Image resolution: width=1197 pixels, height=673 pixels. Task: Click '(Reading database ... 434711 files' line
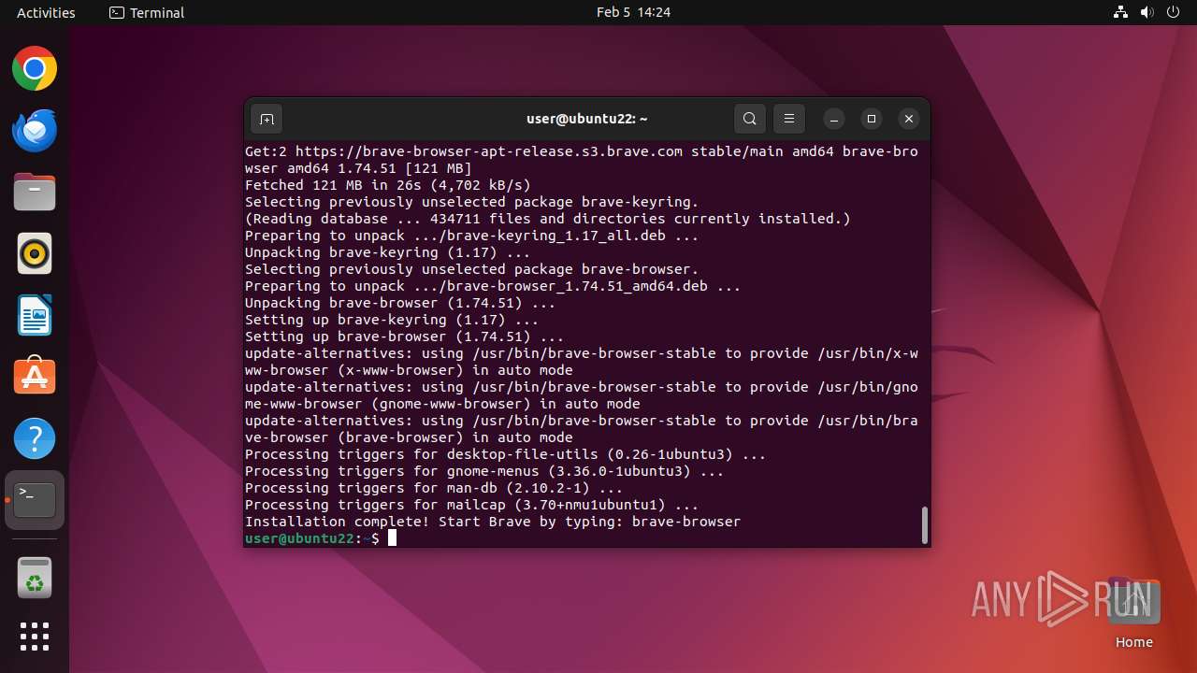[x=548, y=219]
